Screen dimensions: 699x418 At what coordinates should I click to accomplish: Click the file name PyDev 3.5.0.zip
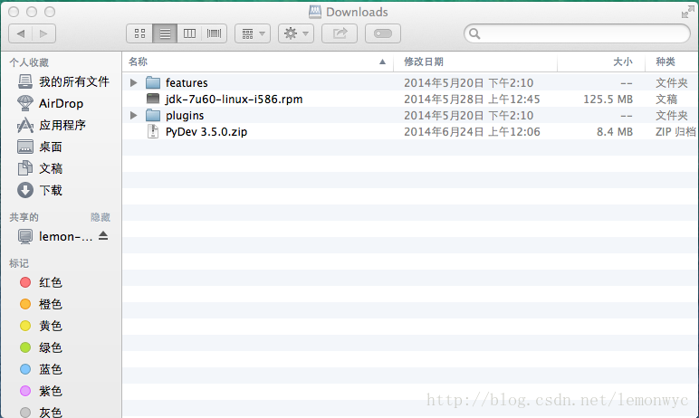tap(206, 132)
